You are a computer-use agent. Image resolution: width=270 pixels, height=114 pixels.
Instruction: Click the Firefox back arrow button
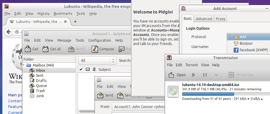click(8, 32)
